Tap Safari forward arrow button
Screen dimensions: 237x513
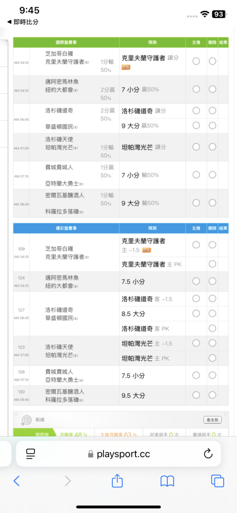click(68, 481)
